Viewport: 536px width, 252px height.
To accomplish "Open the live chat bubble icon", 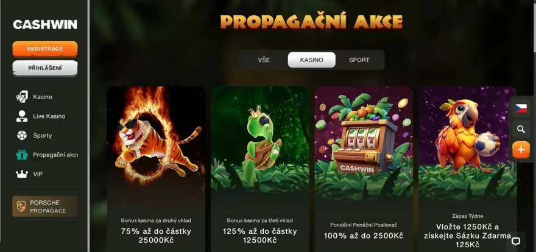I will pyautogui.click(x=515, y=242).
